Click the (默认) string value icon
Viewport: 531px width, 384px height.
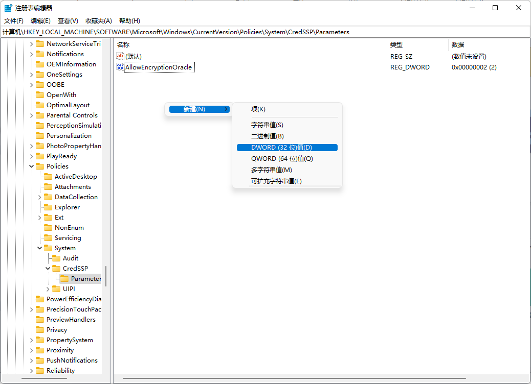click(x=120, y=56)
